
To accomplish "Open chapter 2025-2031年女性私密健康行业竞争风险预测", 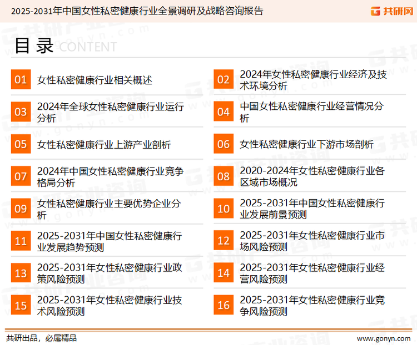I will (x=312, y=306).
